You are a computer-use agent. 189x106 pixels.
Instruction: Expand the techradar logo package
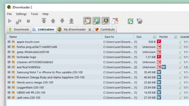click(9, 57)
